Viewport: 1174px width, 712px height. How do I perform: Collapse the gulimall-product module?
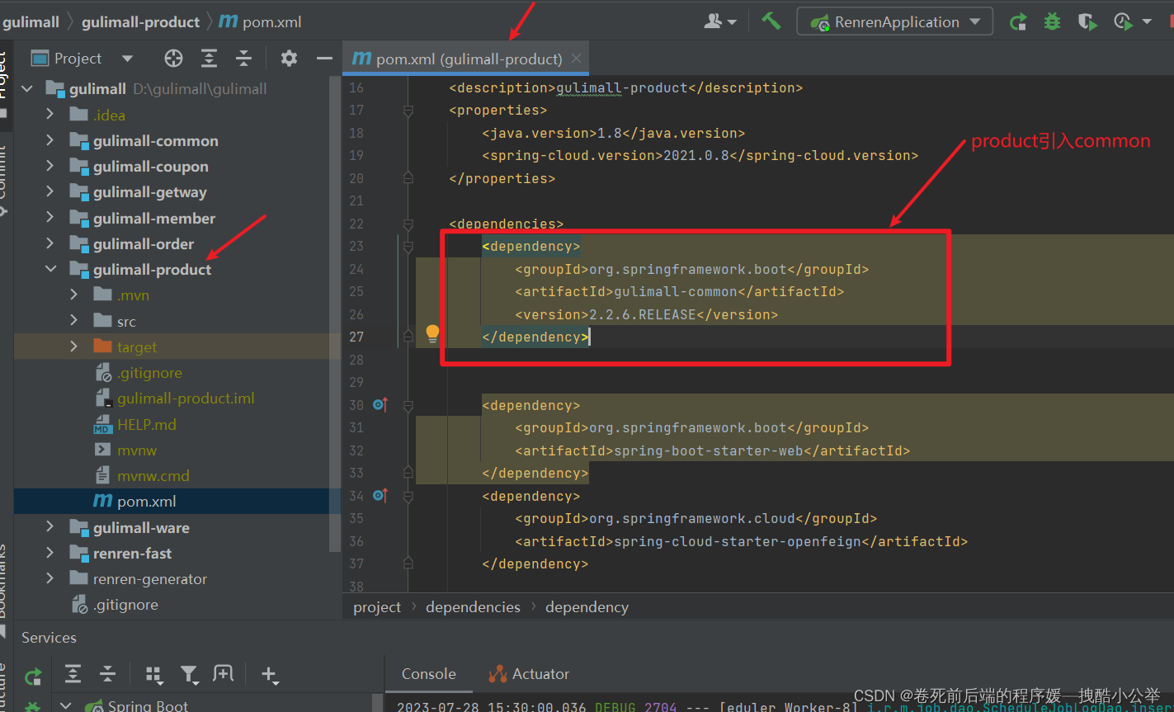pos(50,269)
